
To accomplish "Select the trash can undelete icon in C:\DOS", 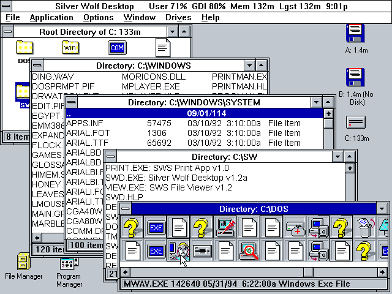I will point(366,227).
